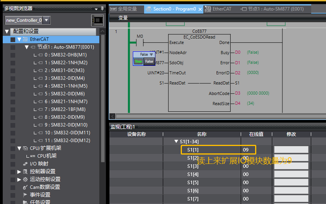Set M0 contact to True
Image resolution: width=326 pixels, height=204 pixels.
tap(139, 62)
